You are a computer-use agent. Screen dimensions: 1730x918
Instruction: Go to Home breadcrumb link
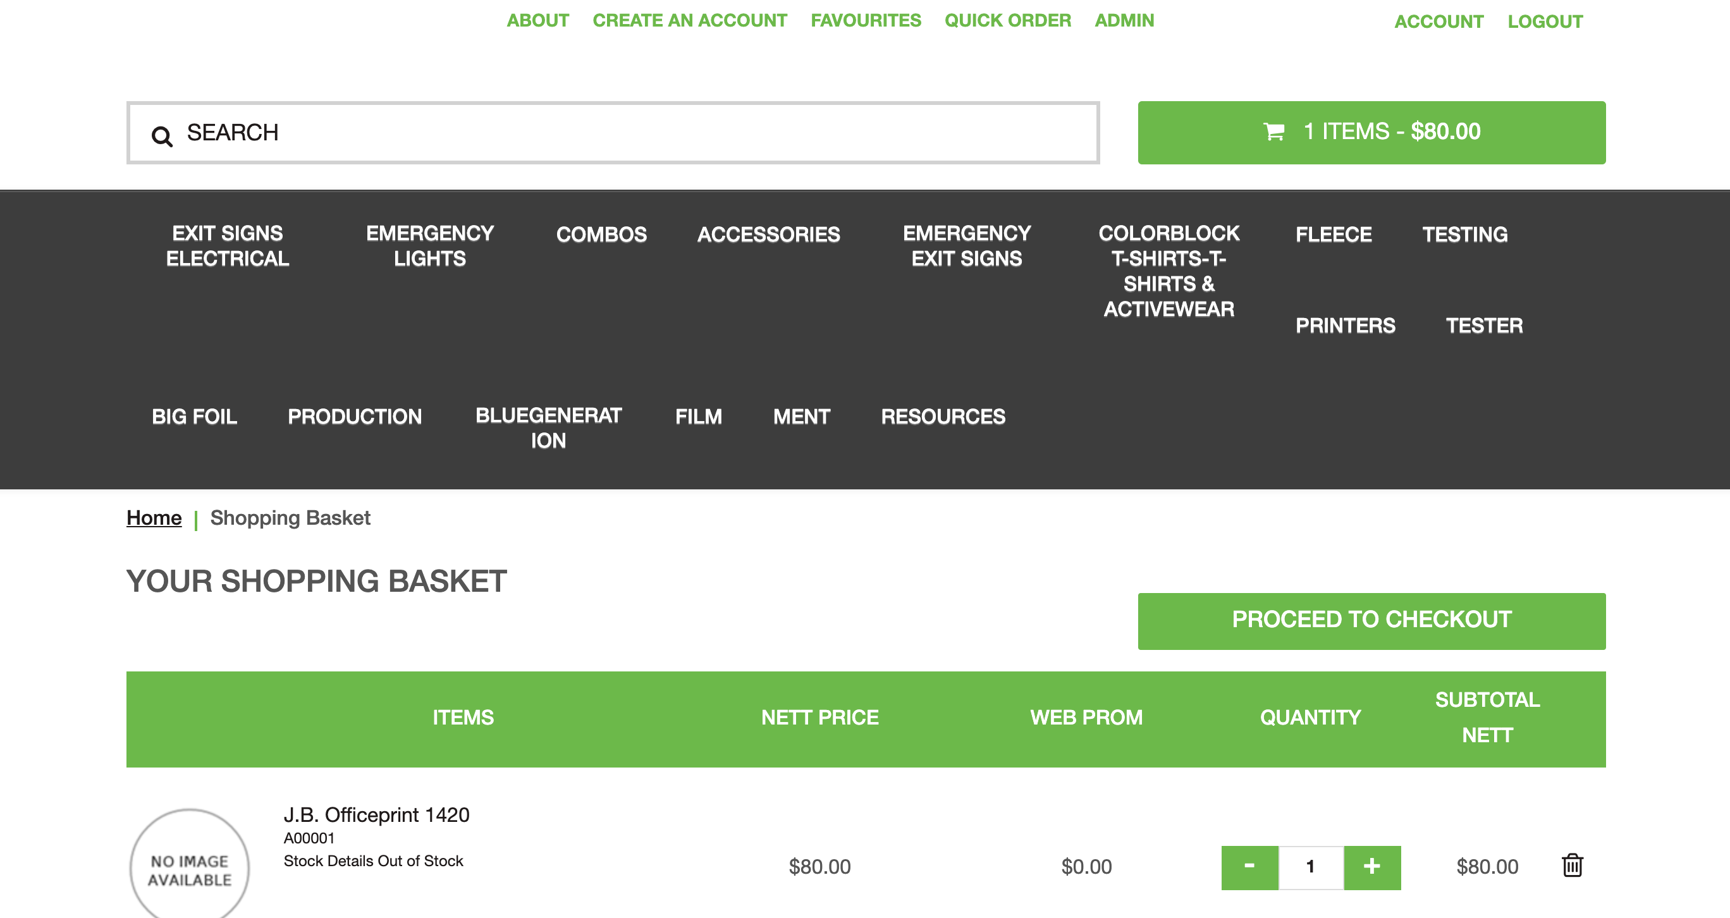pyautogui.click(x=154, y=518)
